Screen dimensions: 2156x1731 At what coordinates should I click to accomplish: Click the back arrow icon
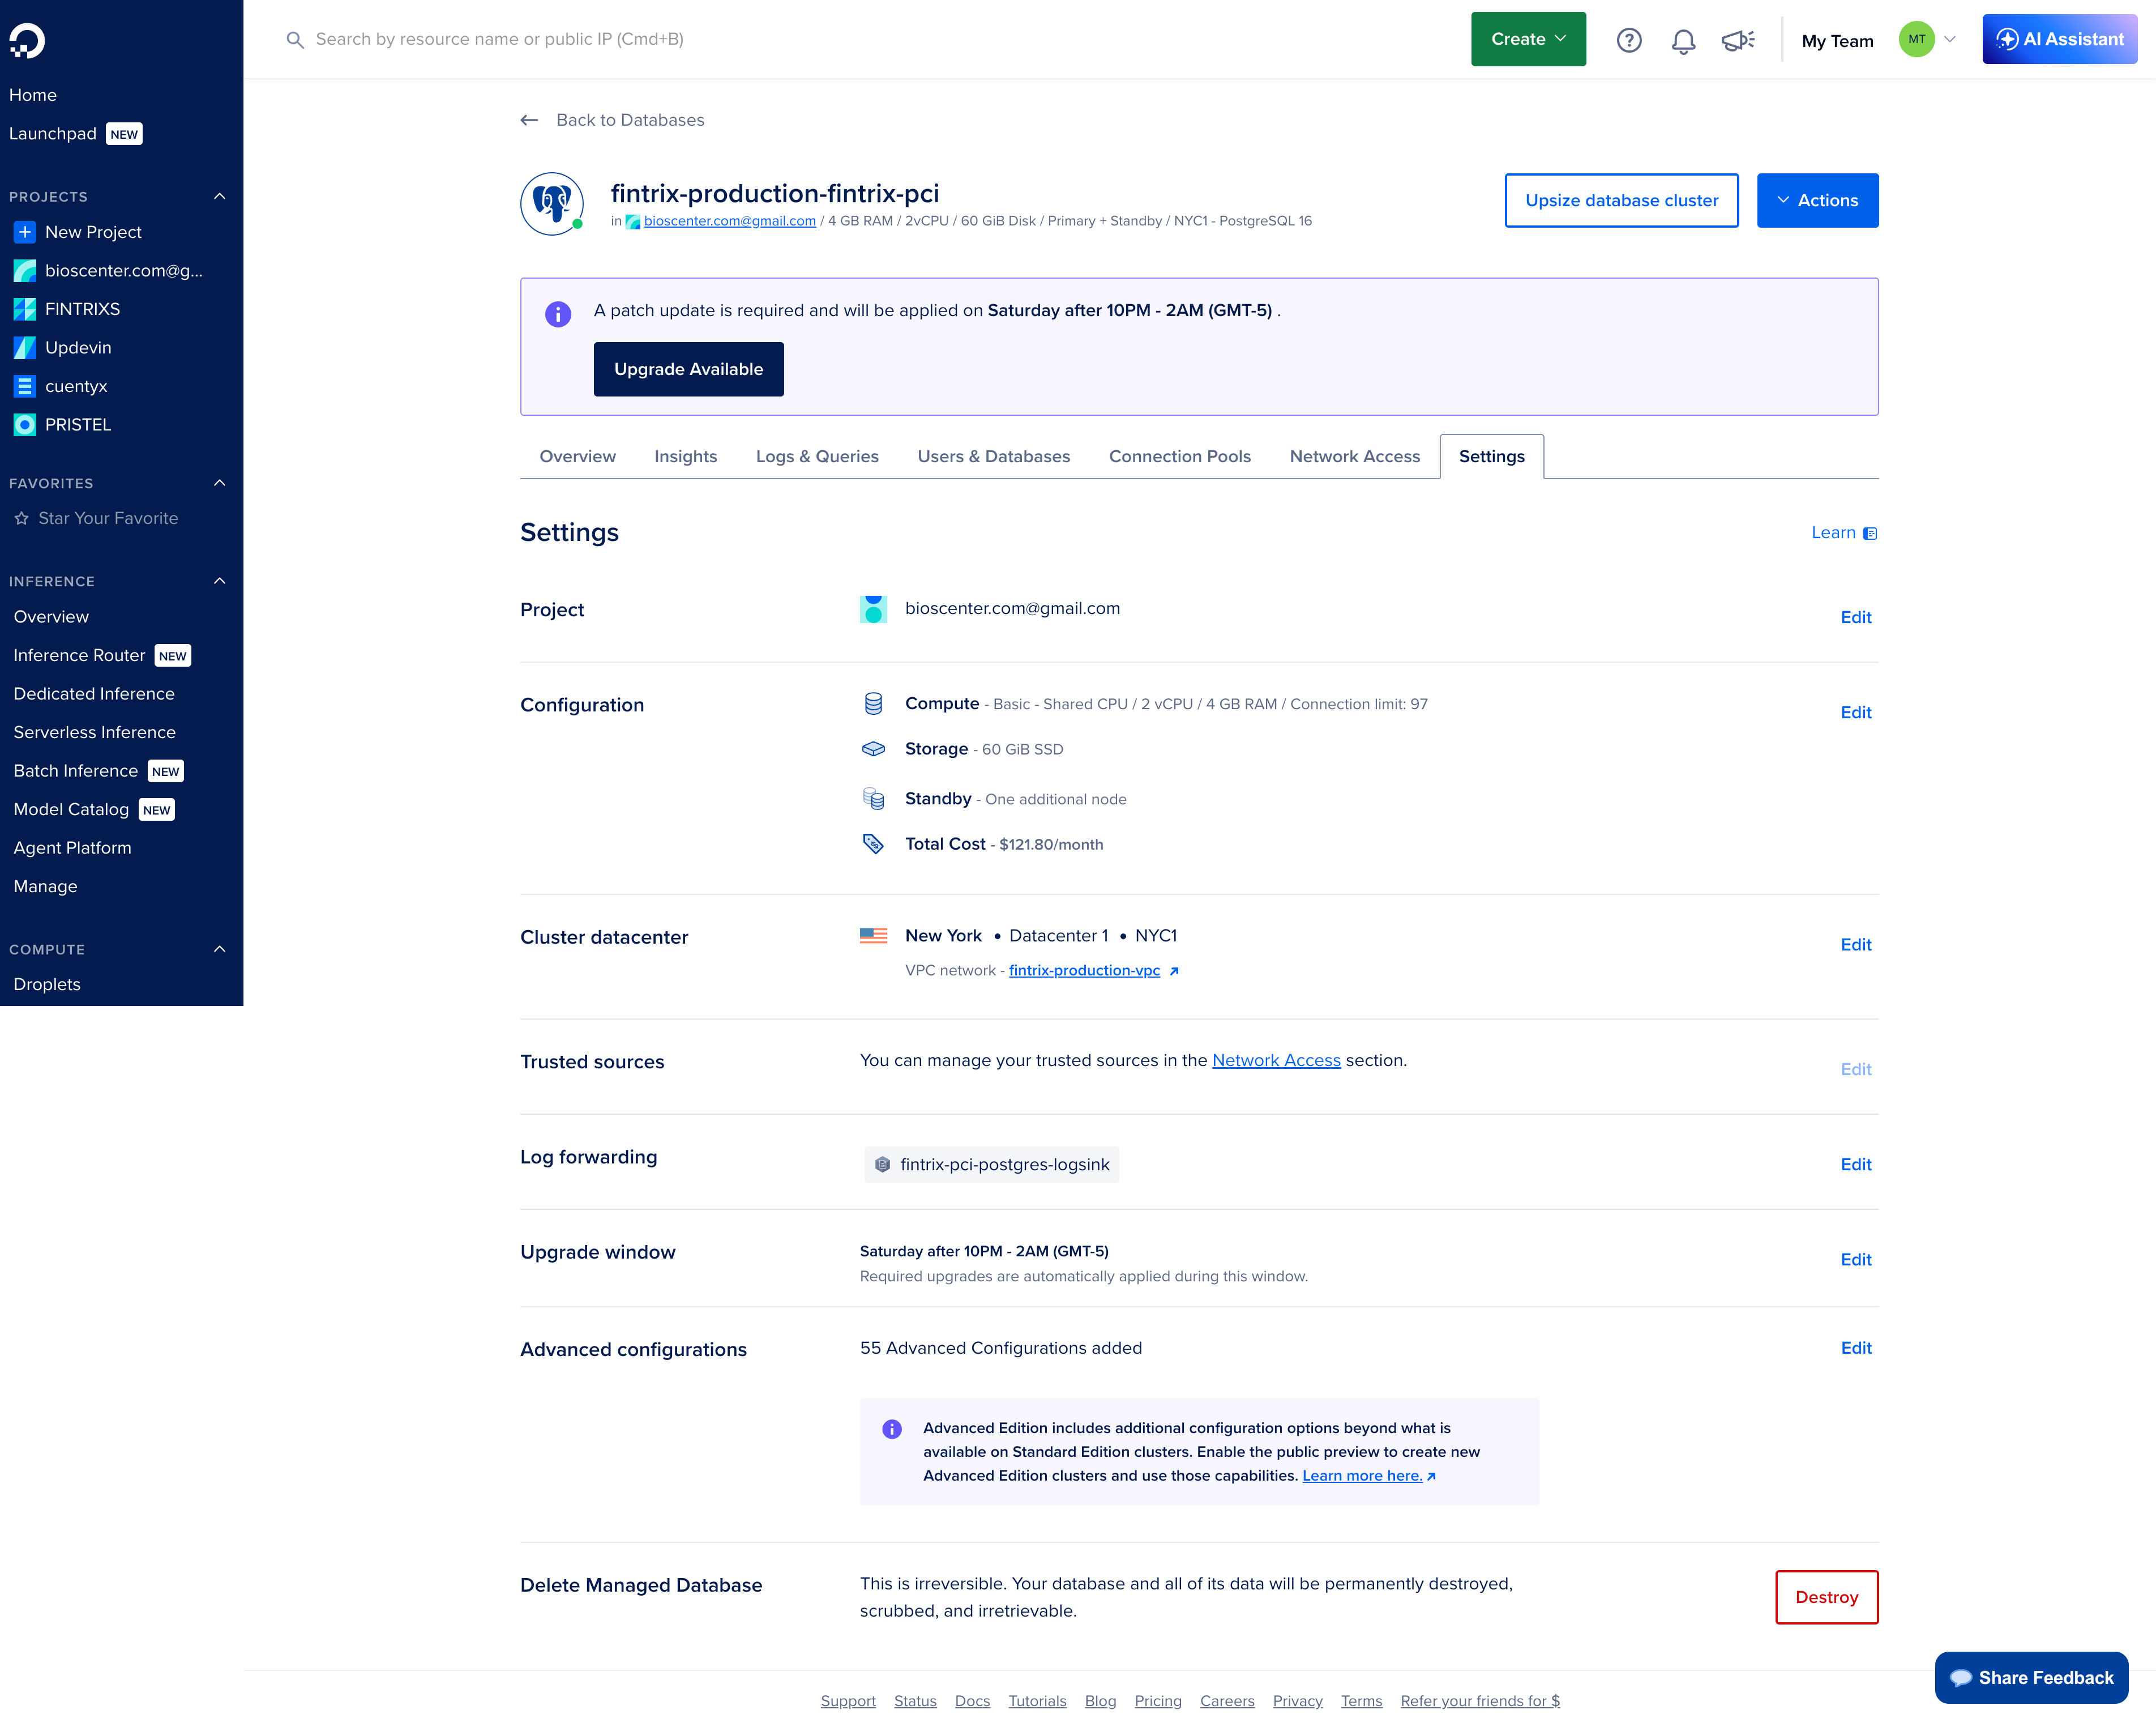click(x=530, y=120)
